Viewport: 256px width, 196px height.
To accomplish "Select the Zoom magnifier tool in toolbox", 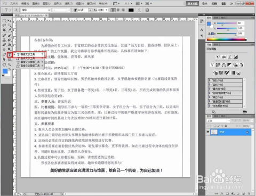I will click(10, 64).
